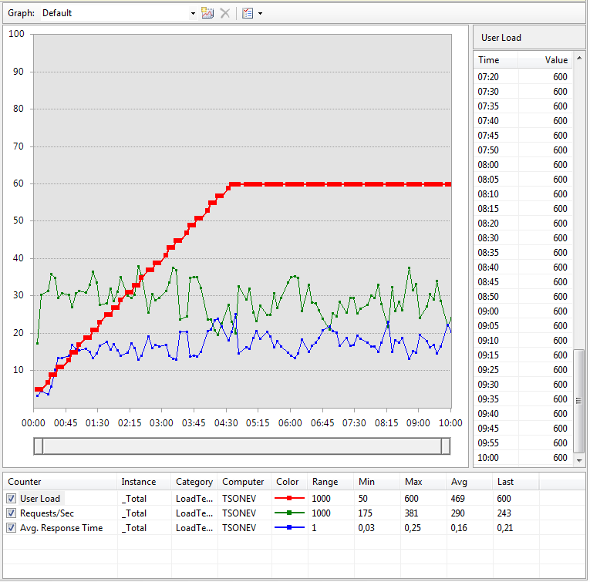Click the 04:30 x-axis time label
590x582 pixels.
pos(226,423)
